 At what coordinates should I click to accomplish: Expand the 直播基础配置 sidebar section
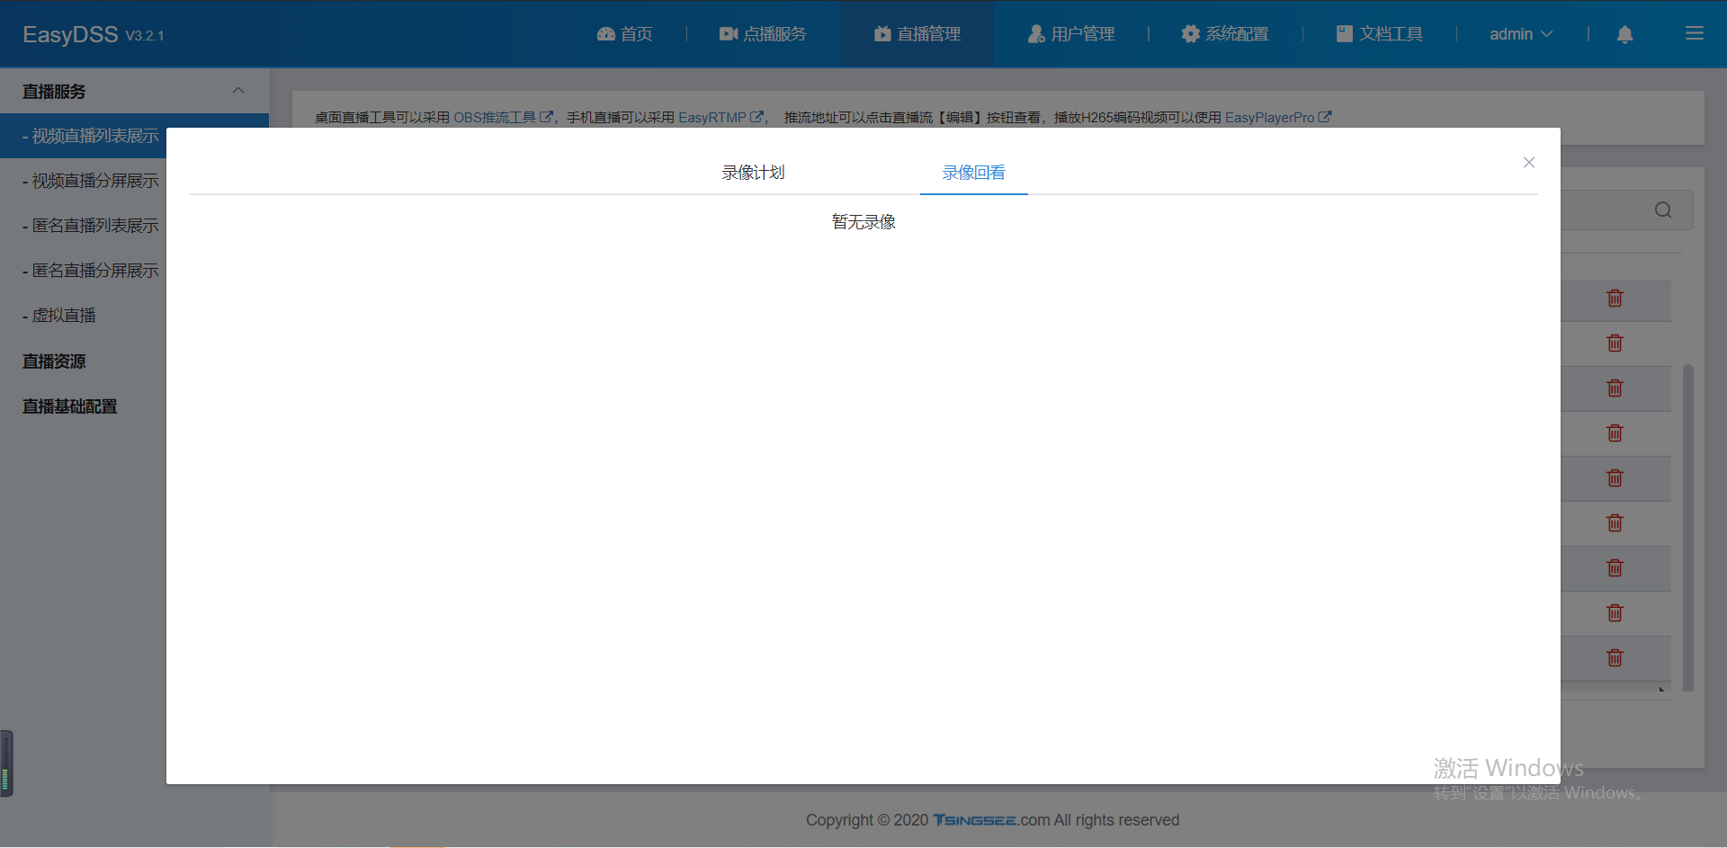[x=69, y=406]
